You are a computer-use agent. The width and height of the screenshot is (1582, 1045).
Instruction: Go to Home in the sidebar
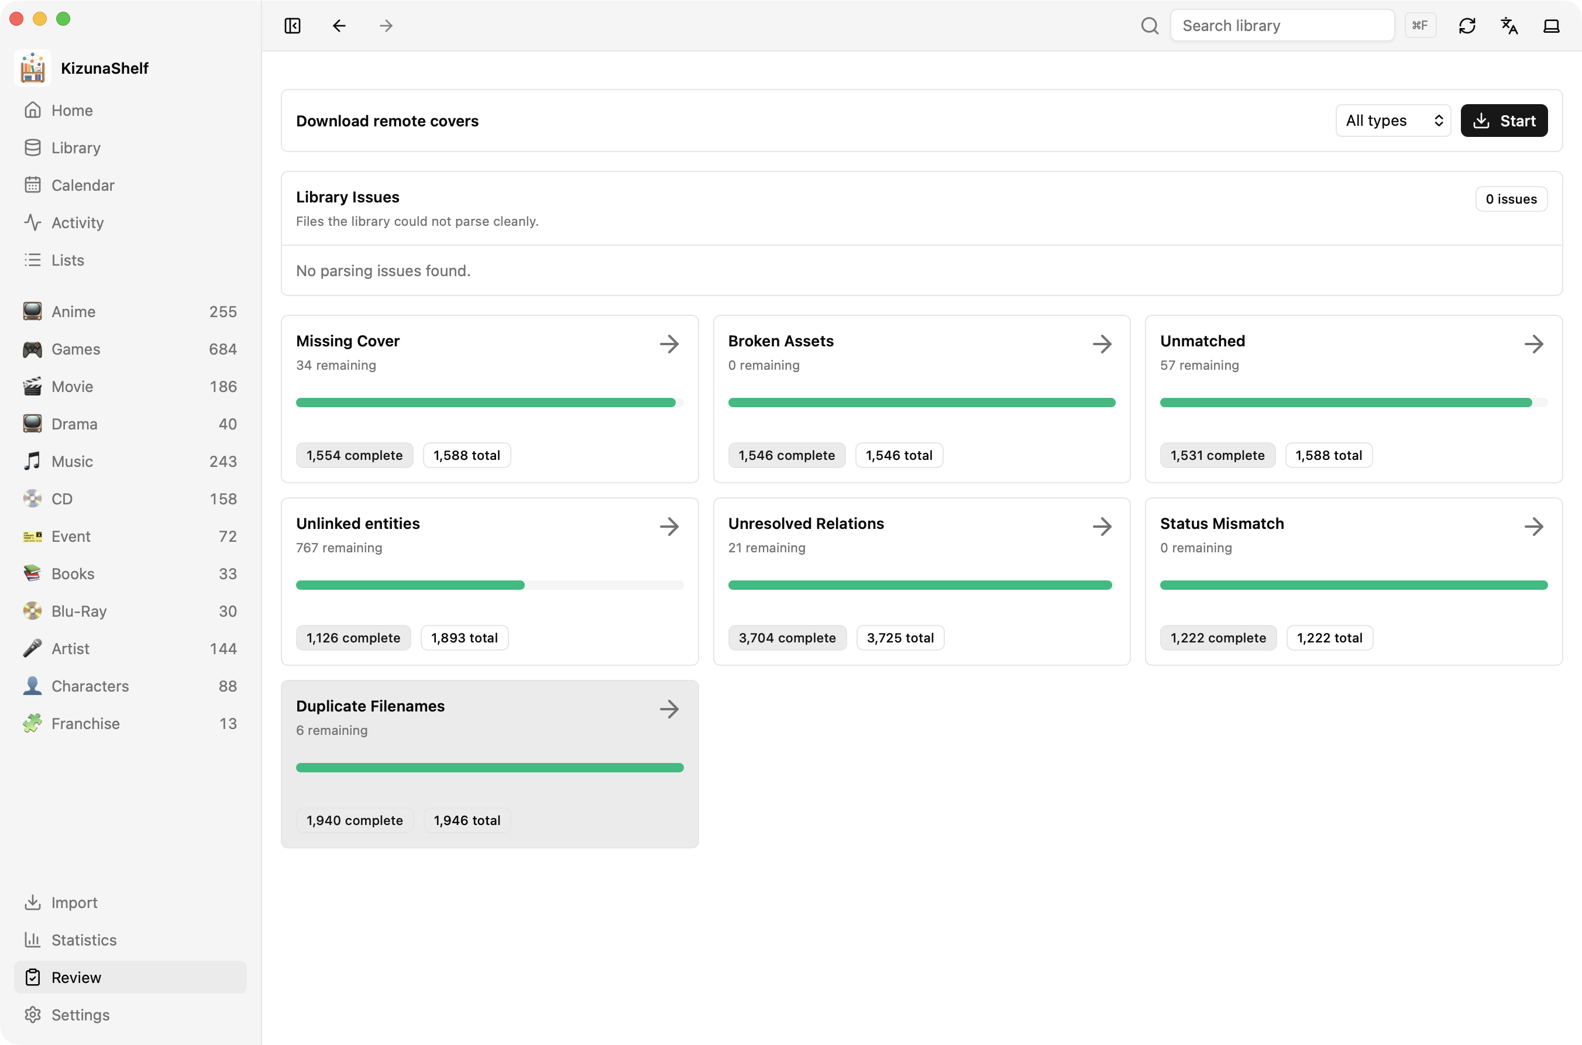pyautogui.click(x=130, y=110)
